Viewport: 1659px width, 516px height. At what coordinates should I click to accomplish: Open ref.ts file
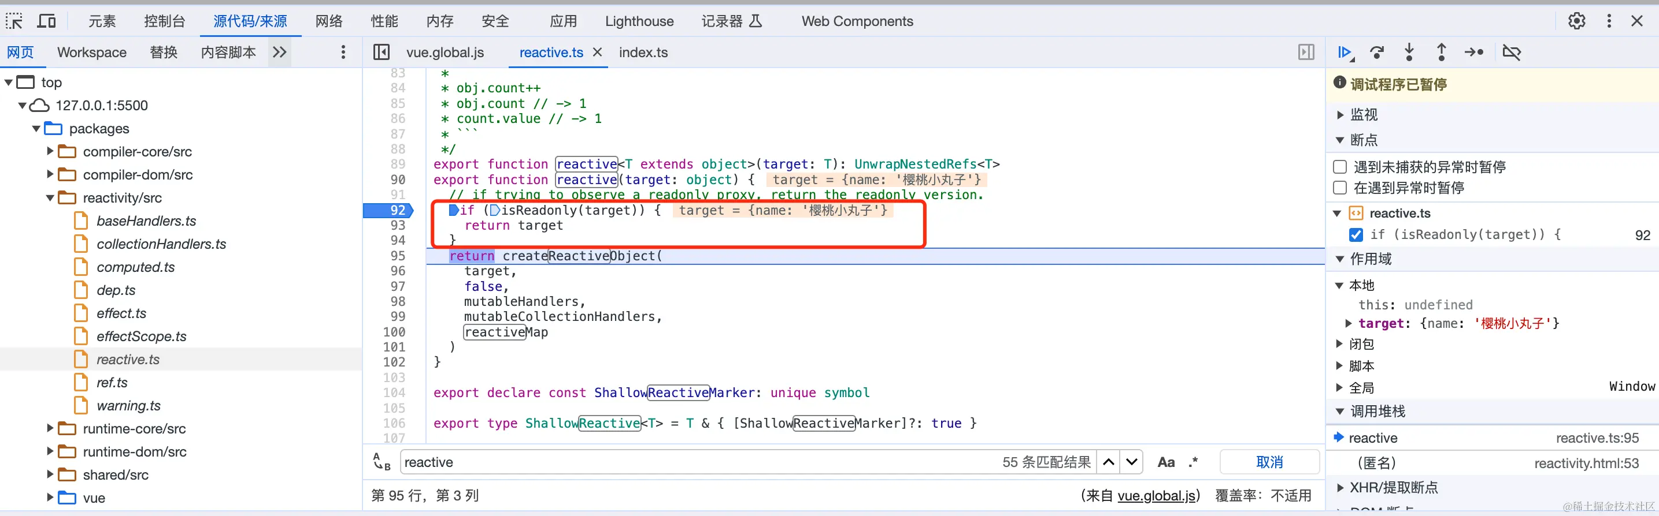tap(112, 382)
